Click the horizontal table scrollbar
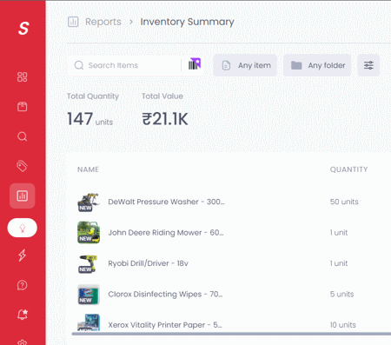The width and height of the screenshot is (391, 345). tap(231, 334)
